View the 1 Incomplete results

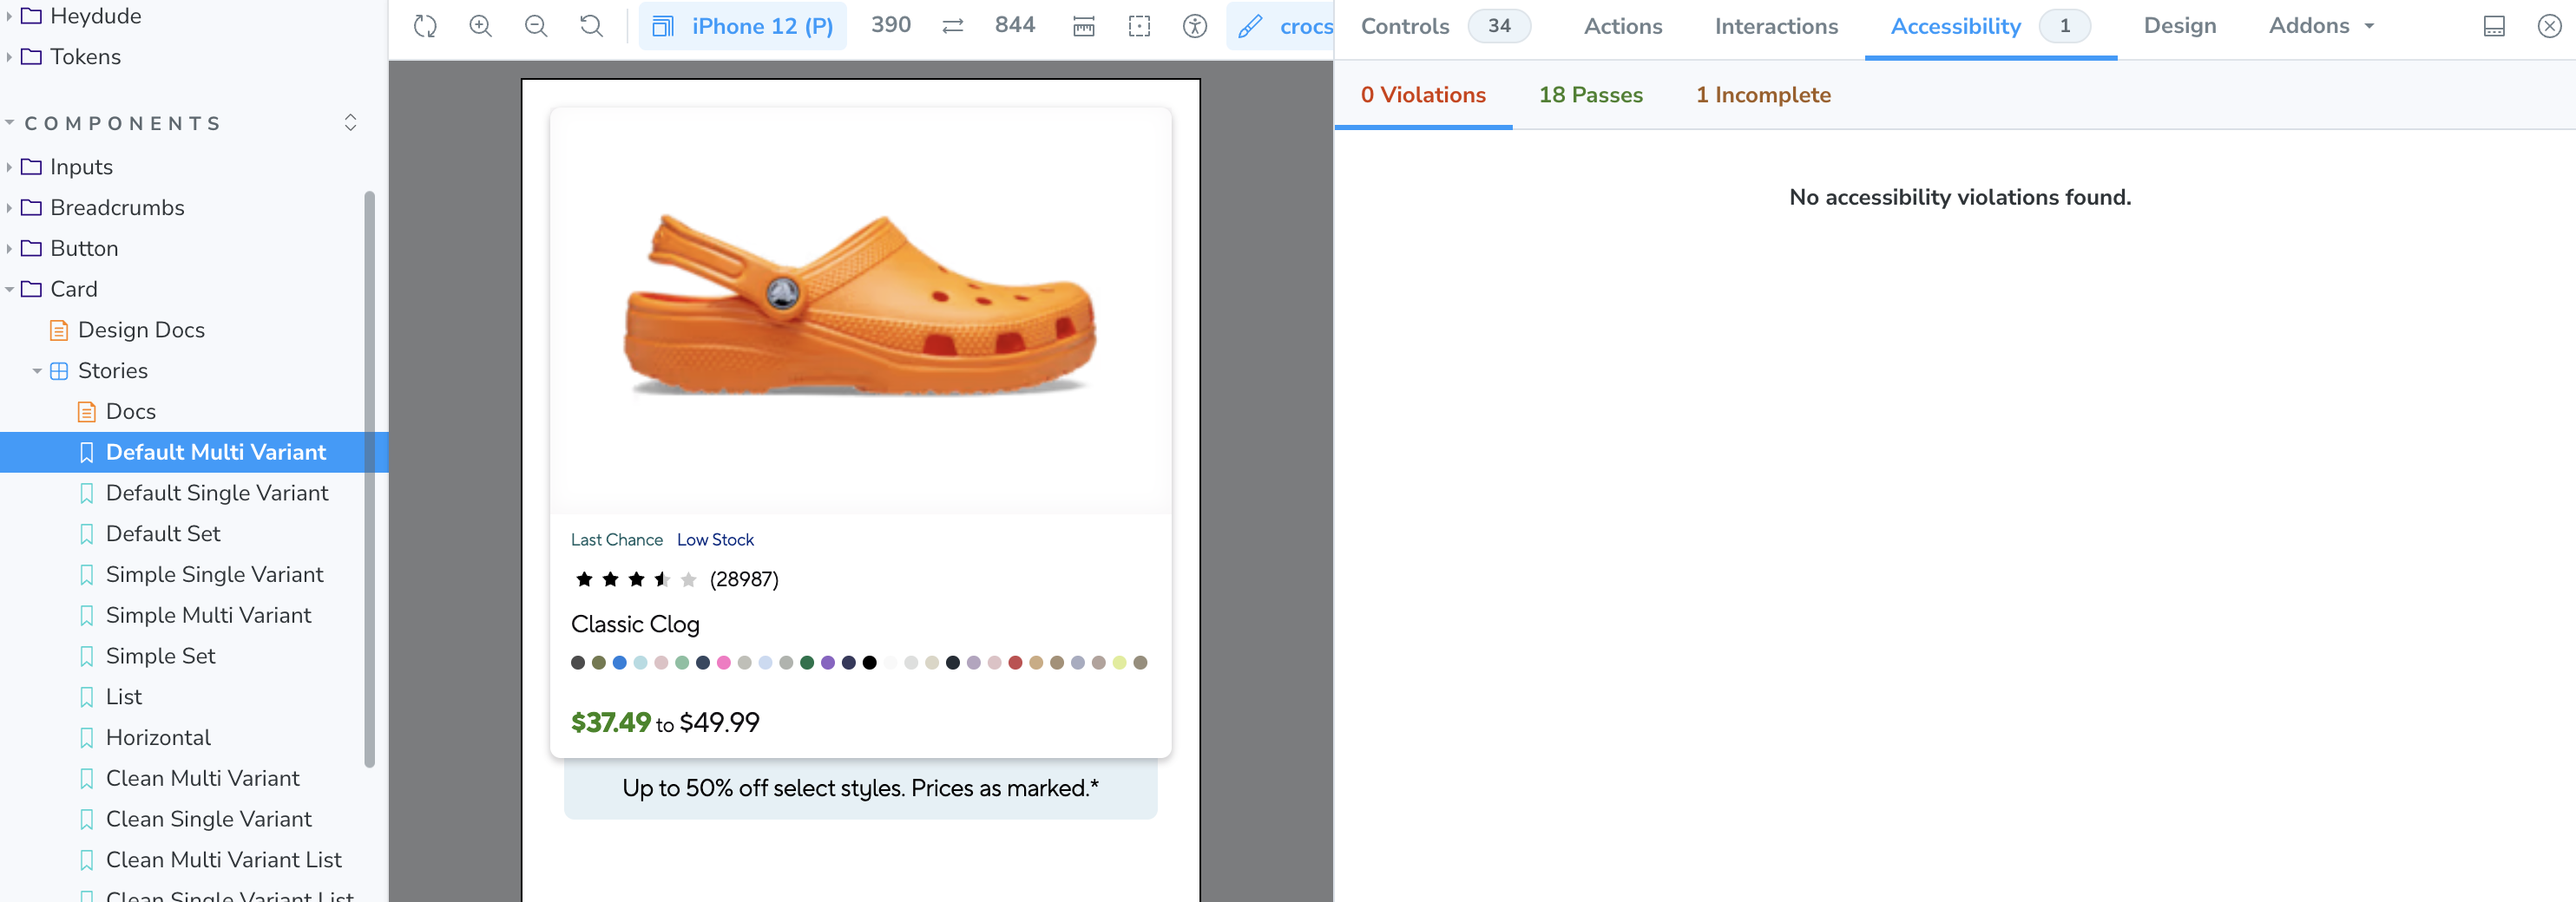click(1763, 95)
